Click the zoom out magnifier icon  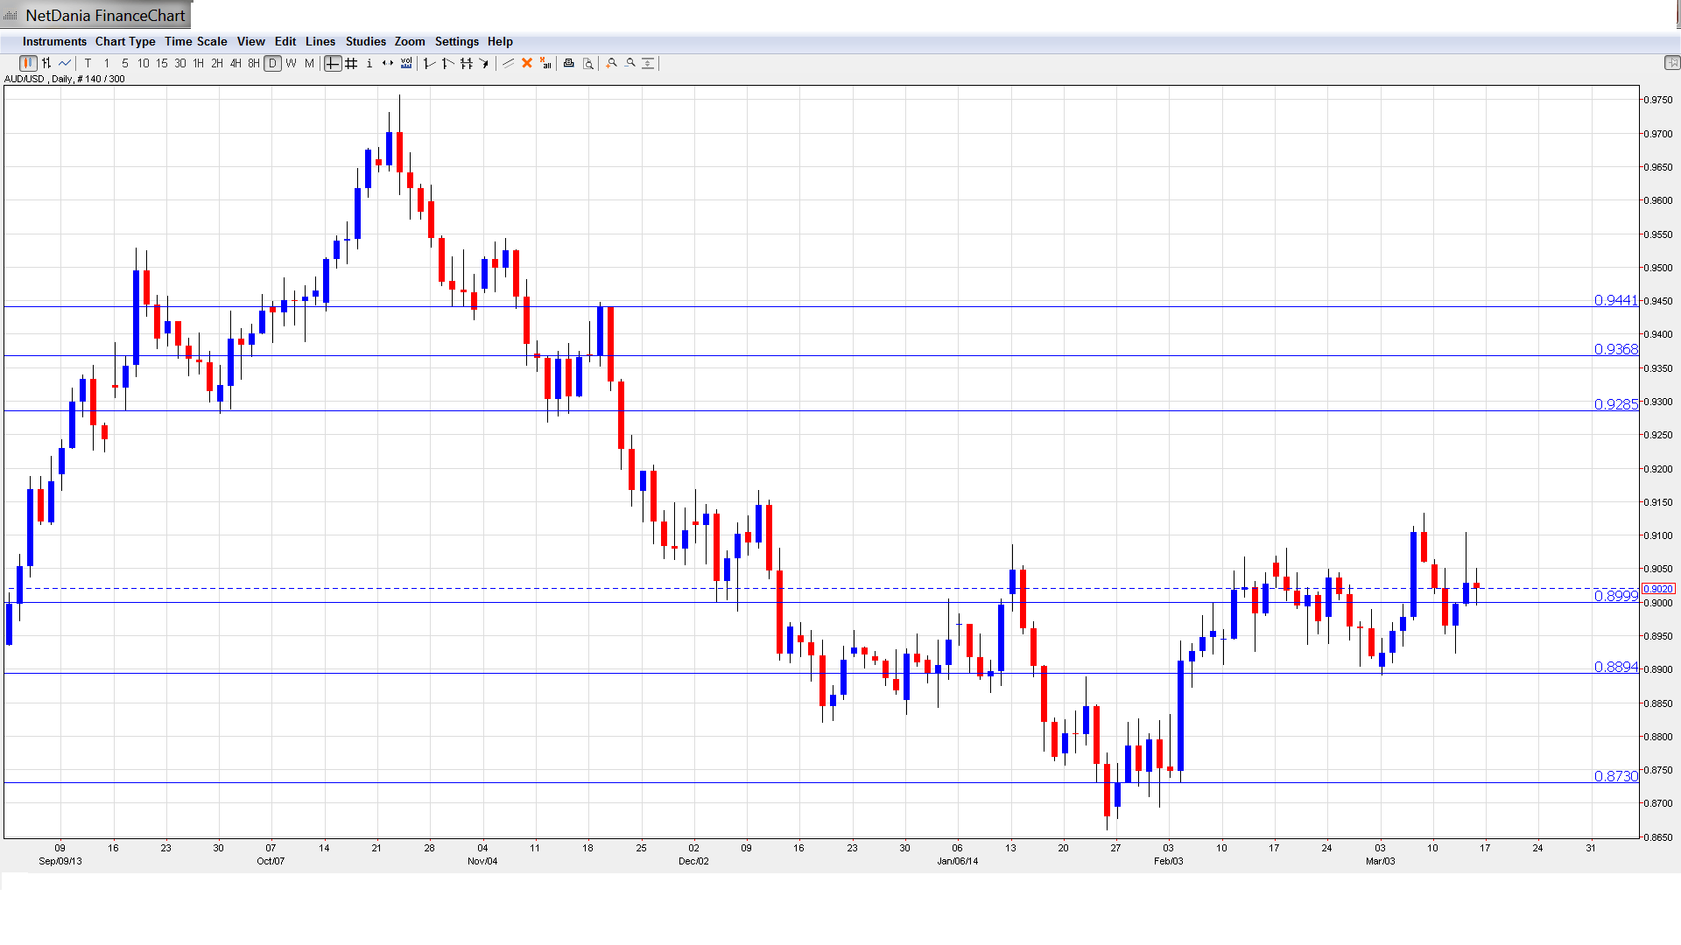630,63
